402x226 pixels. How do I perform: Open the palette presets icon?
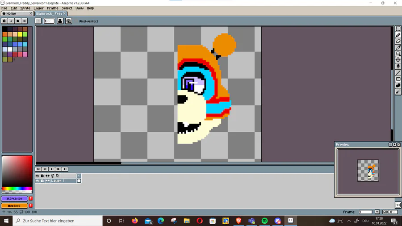click(18, 21)
